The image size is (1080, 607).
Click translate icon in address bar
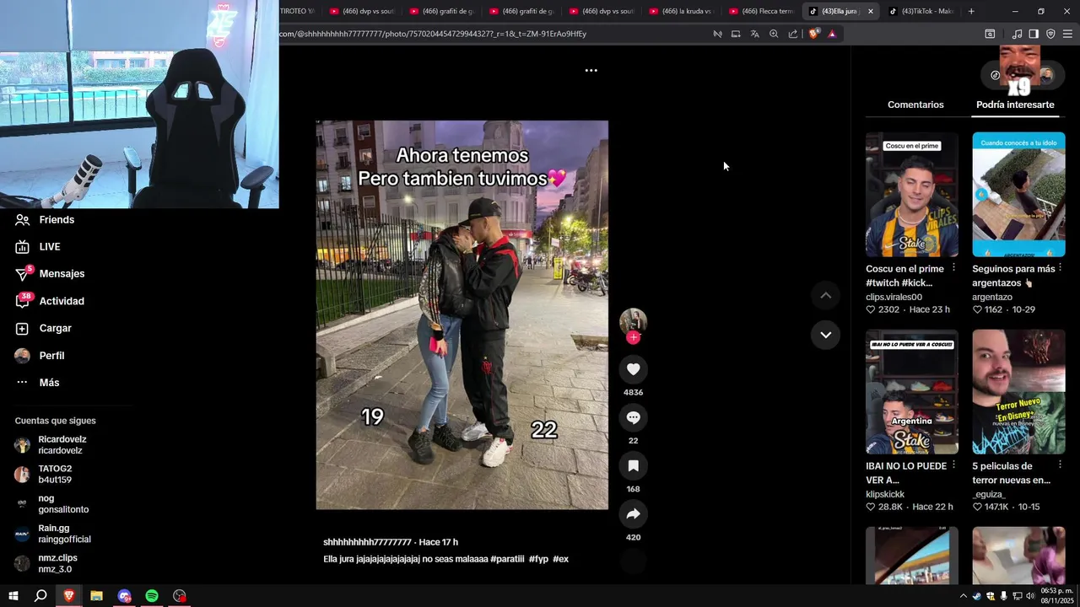(x=754, y=34)
